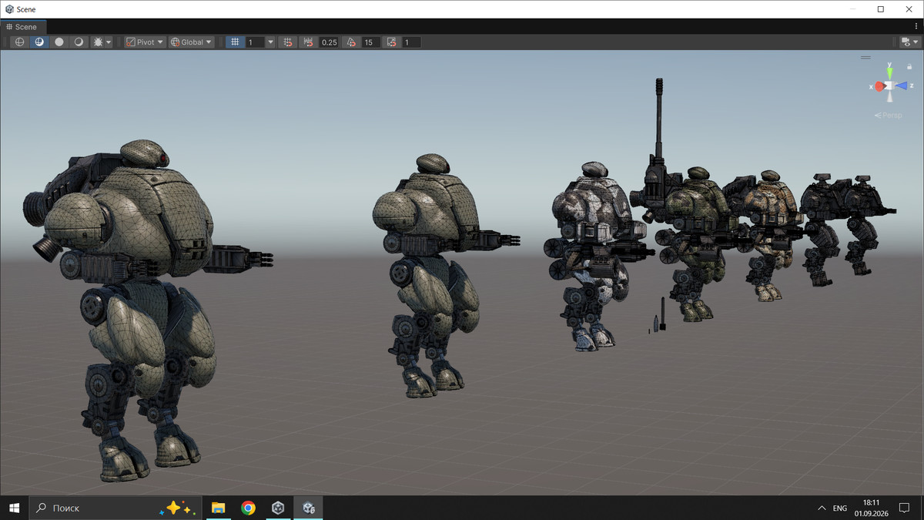
Task: Click the center cube of orientation gizmo
Action: 889,86
